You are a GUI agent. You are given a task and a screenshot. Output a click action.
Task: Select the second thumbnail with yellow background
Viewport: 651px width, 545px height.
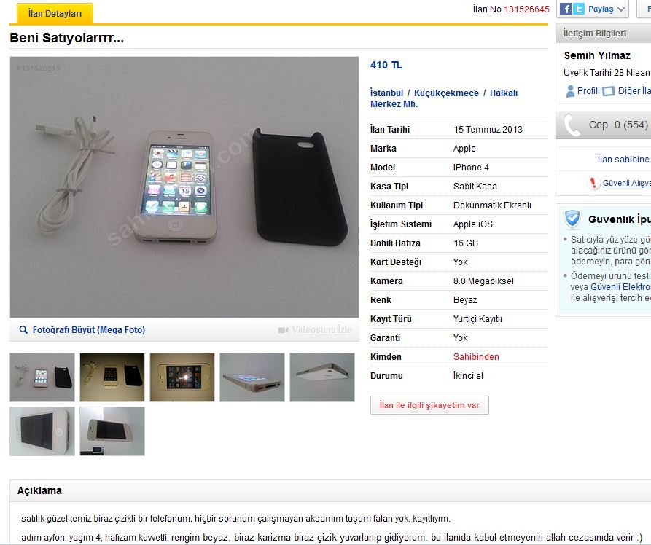(x=112, y=377)
